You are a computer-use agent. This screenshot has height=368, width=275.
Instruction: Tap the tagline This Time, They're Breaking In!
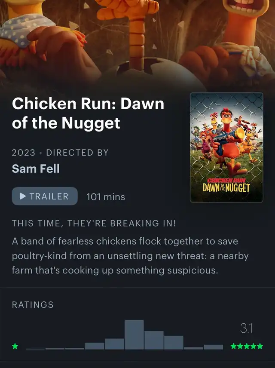click(94, 223)
